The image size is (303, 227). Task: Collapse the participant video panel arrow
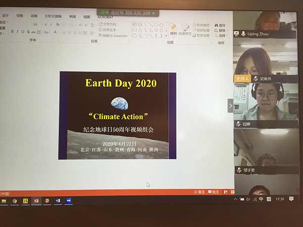point(231,105)
